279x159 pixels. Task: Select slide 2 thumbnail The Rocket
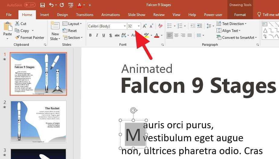(38, 122)
